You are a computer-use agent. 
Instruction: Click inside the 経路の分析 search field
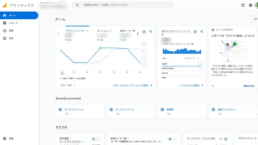[x=113, y=5]
